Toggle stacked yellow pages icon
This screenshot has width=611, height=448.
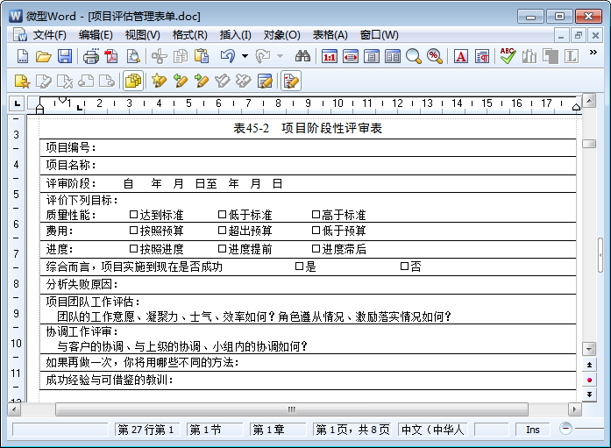tap(133, 81)
